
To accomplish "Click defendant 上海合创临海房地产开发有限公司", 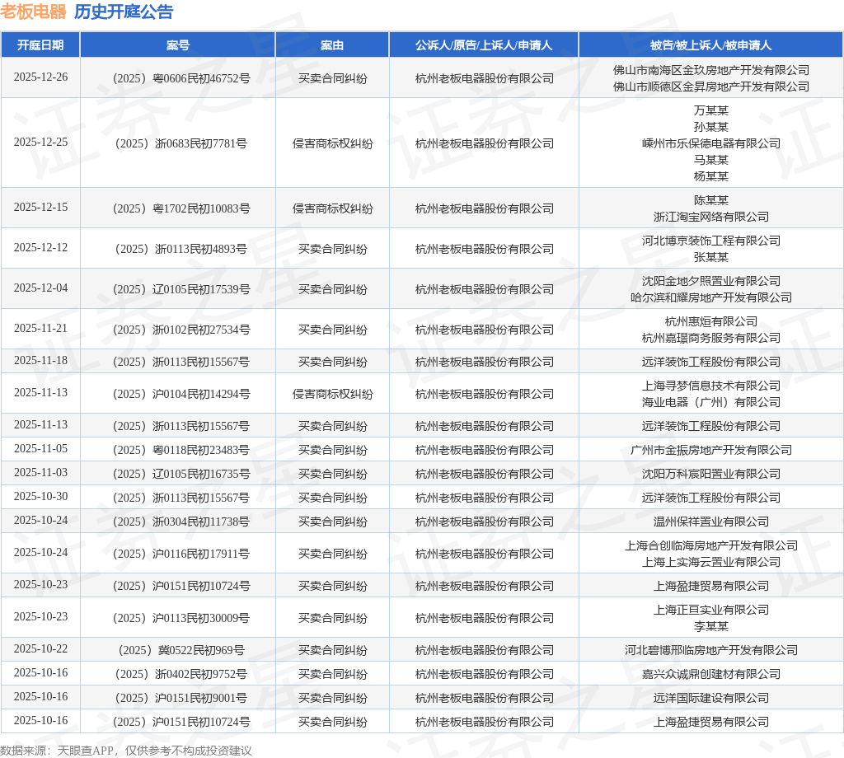I will pyautogui.click(x=711, y=545).
